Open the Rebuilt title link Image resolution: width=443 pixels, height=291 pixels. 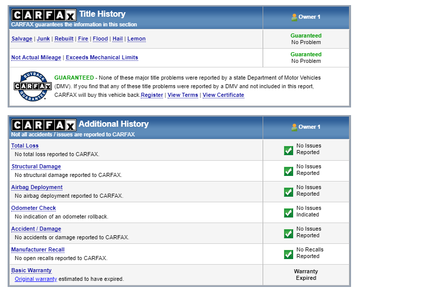(x=64, y=39)
